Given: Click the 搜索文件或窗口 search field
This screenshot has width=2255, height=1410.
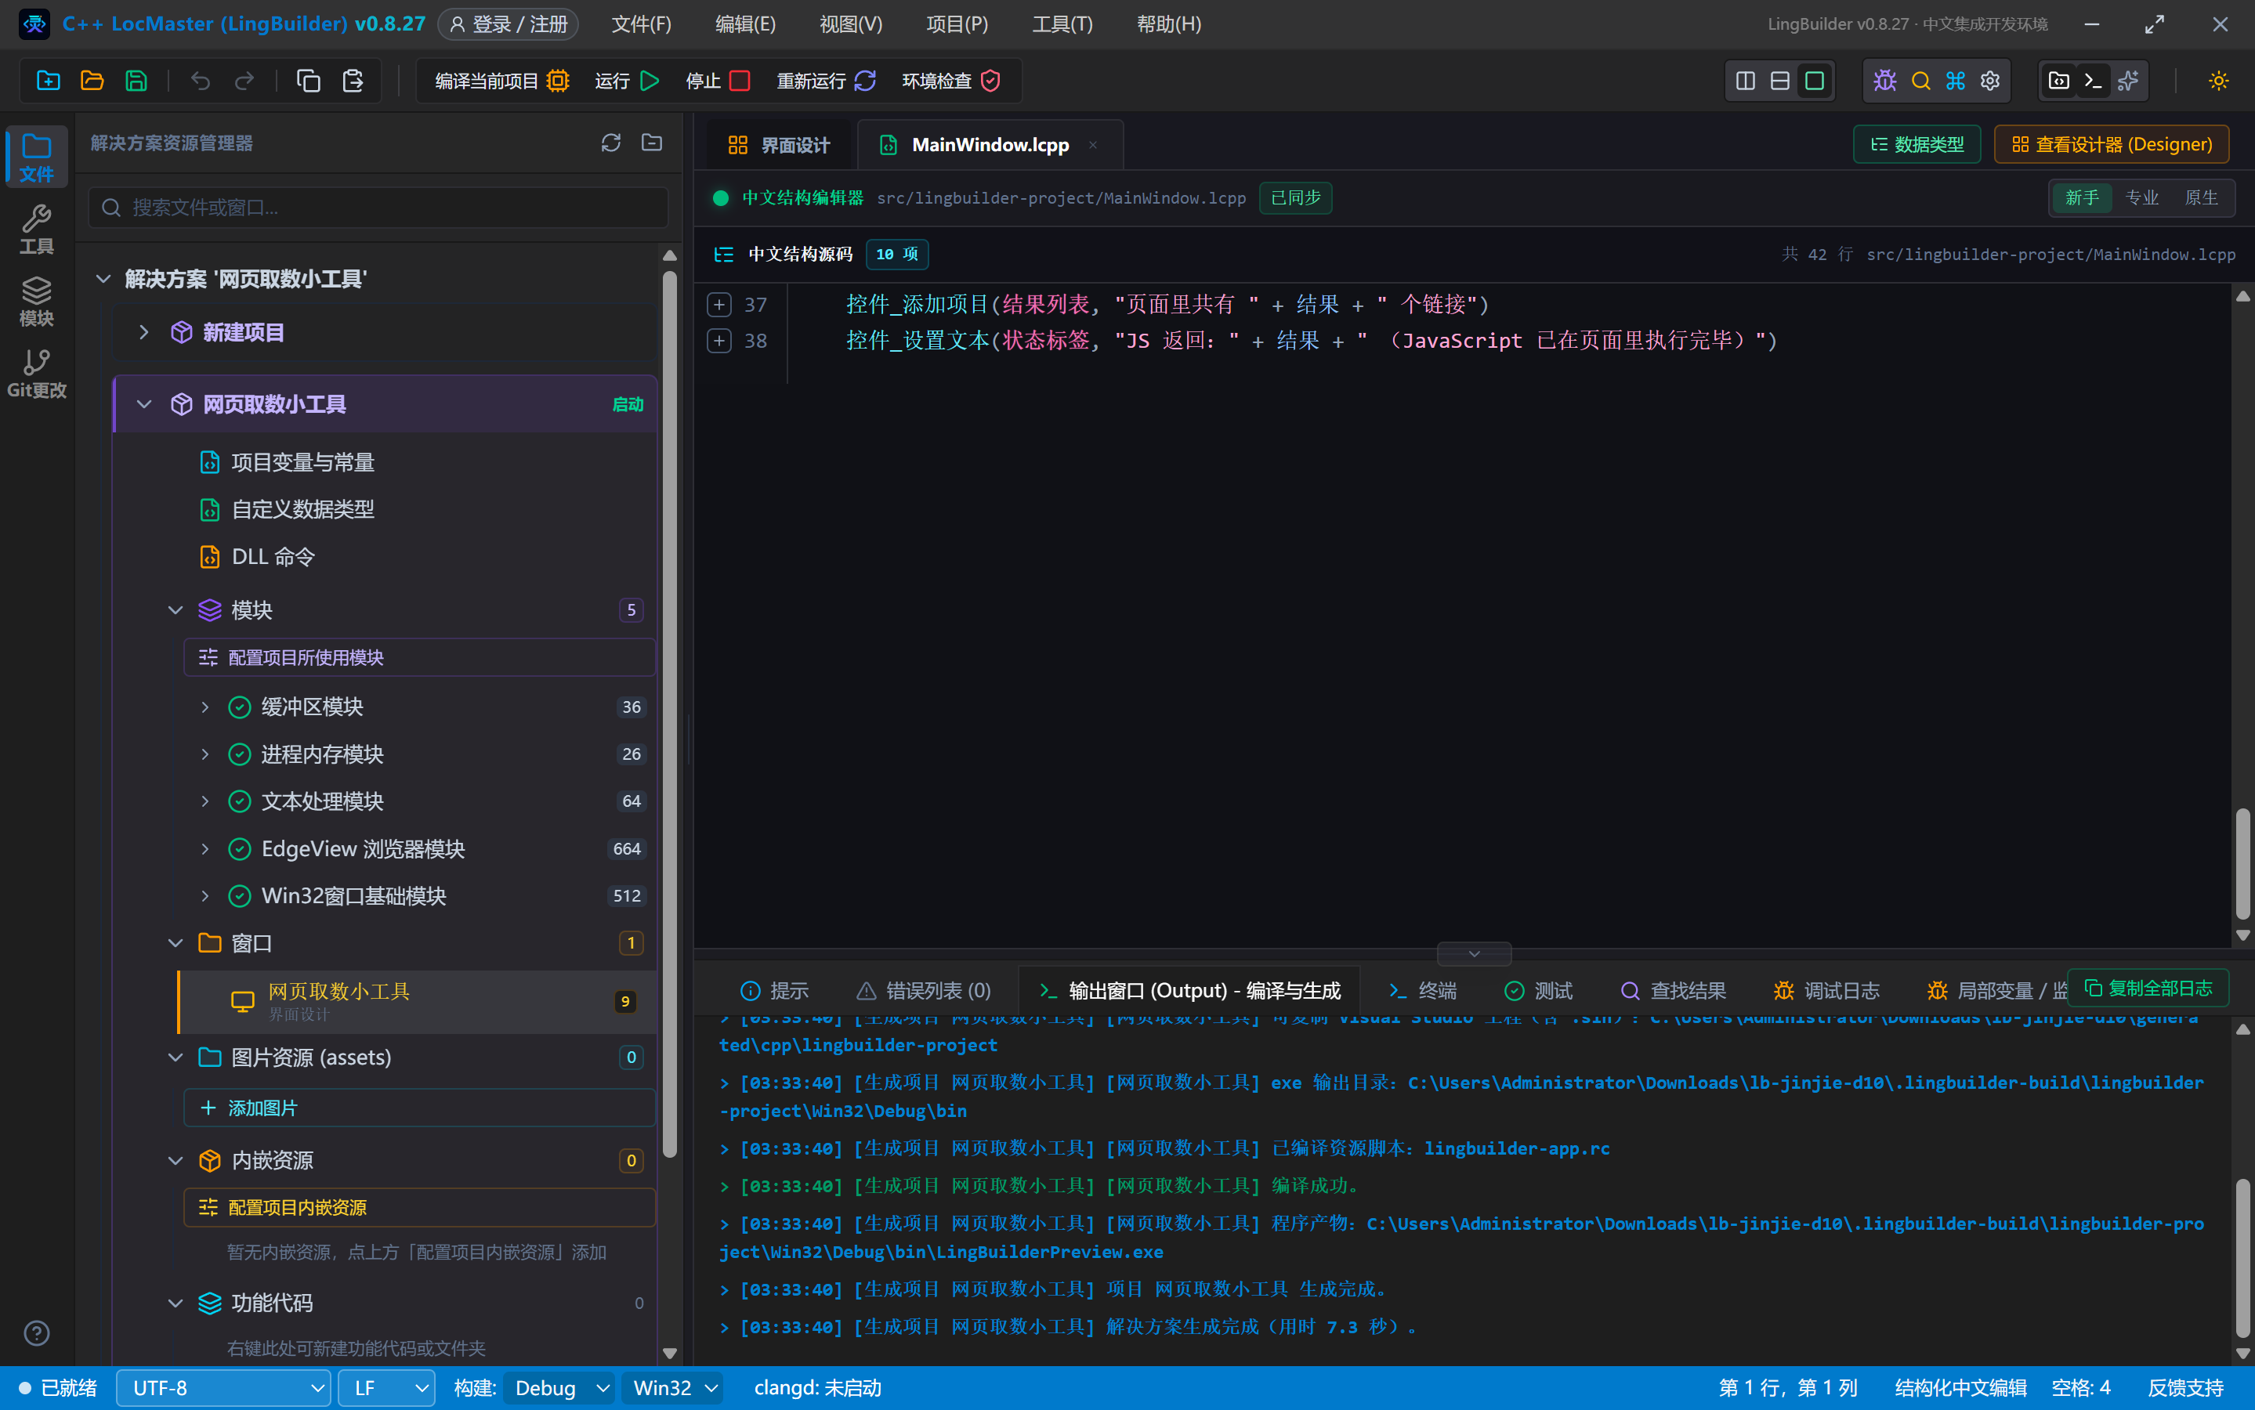Looking at the screenshot, I should click(x=378, y=207).
